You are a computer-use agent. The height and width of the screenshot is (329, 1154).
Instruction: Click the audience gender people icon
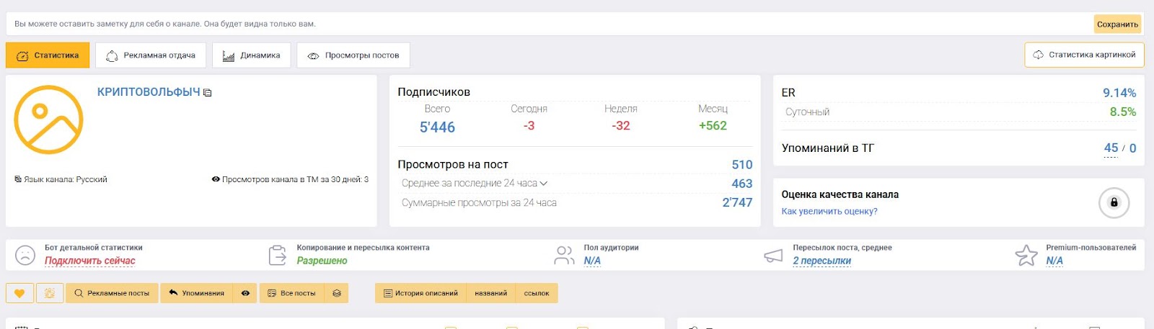564,255
